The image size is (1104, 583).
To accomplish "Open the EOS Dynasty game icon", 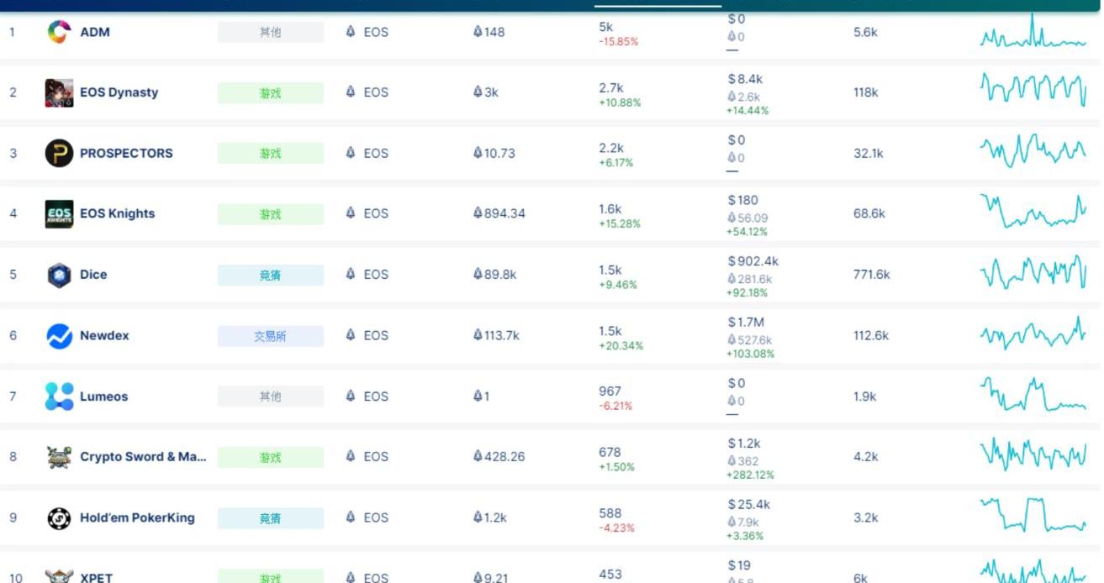I will click(59, 93).
